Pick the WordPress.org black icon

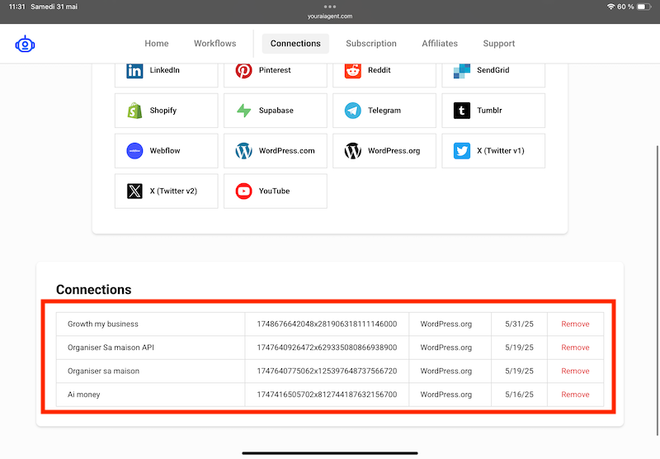(353, 151)
